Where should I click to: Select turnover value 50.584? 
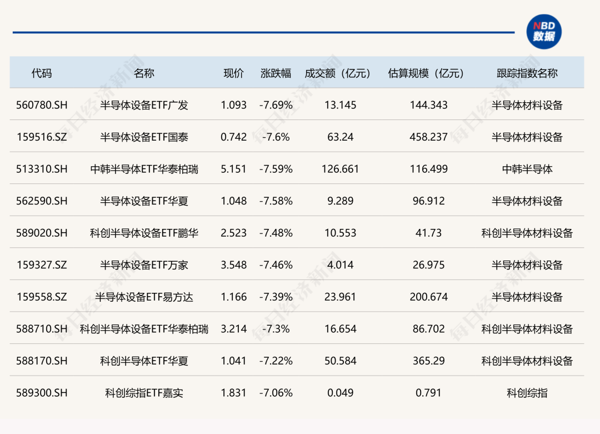coord(340,361)
